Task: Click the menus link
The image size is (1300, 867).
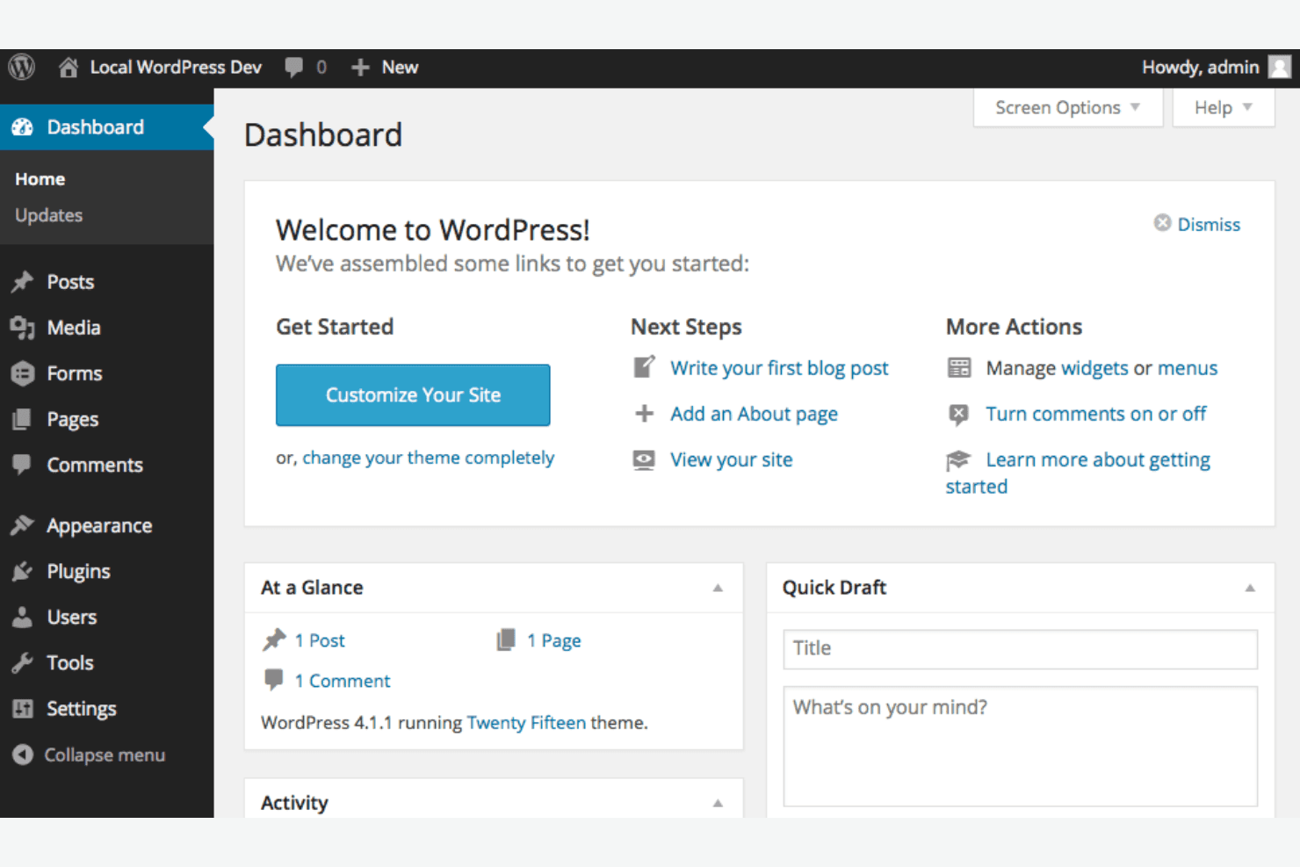Action: pyautogui.click(x=1188, y=368)
